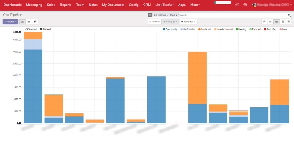Viewport: 294px width, 147px height.
Task: Open the conversations chat bubble icon
Action: tap(245, 5)
